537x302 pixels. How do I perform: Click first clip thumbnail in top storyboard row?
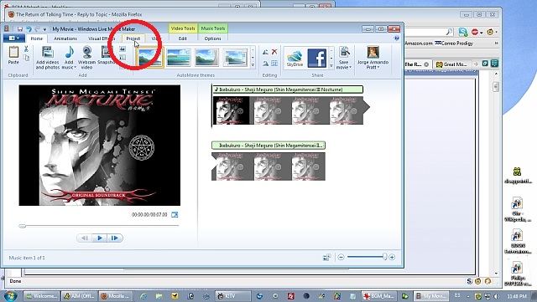coord(232,110)
